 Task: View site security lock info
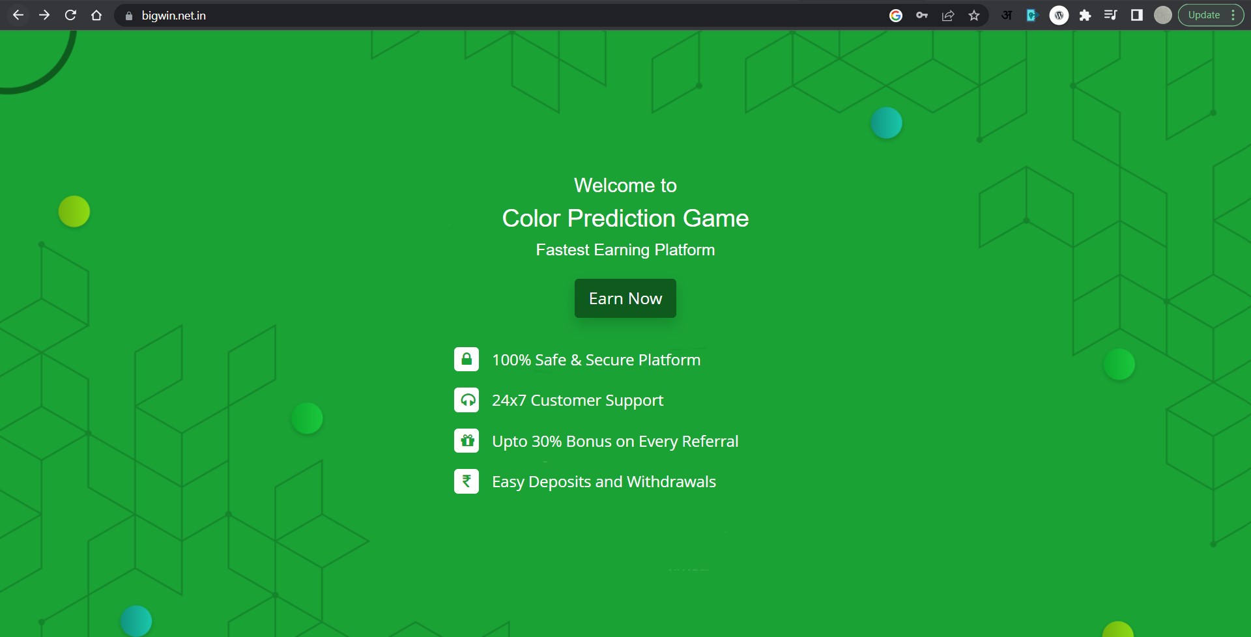[x=128, y=16]
